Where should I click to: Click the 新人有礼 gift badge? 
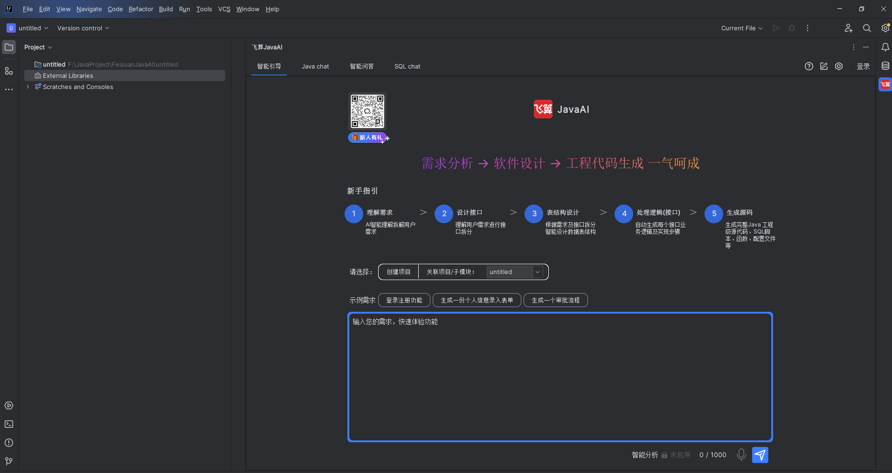368,137
